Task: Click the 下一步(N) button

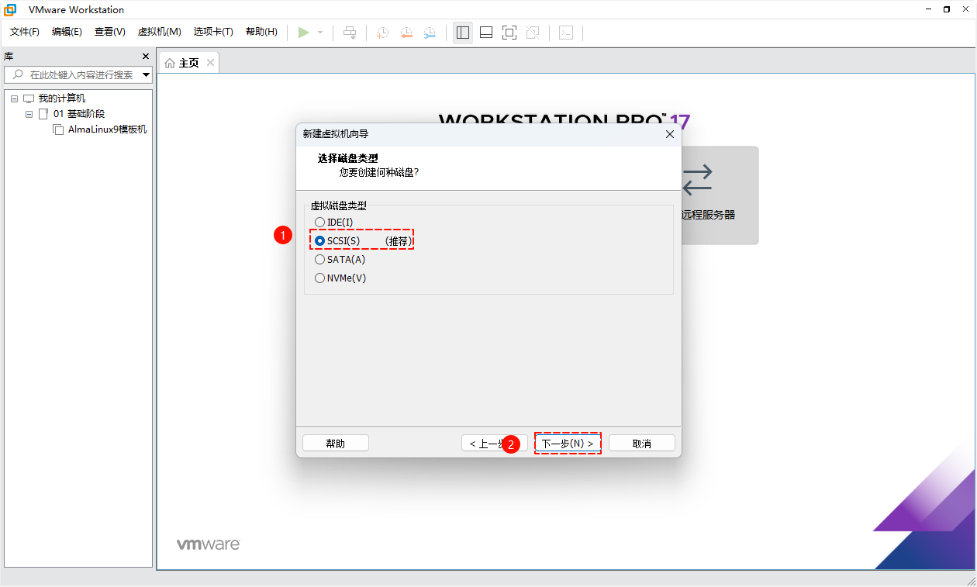Action: pos(568,444)
